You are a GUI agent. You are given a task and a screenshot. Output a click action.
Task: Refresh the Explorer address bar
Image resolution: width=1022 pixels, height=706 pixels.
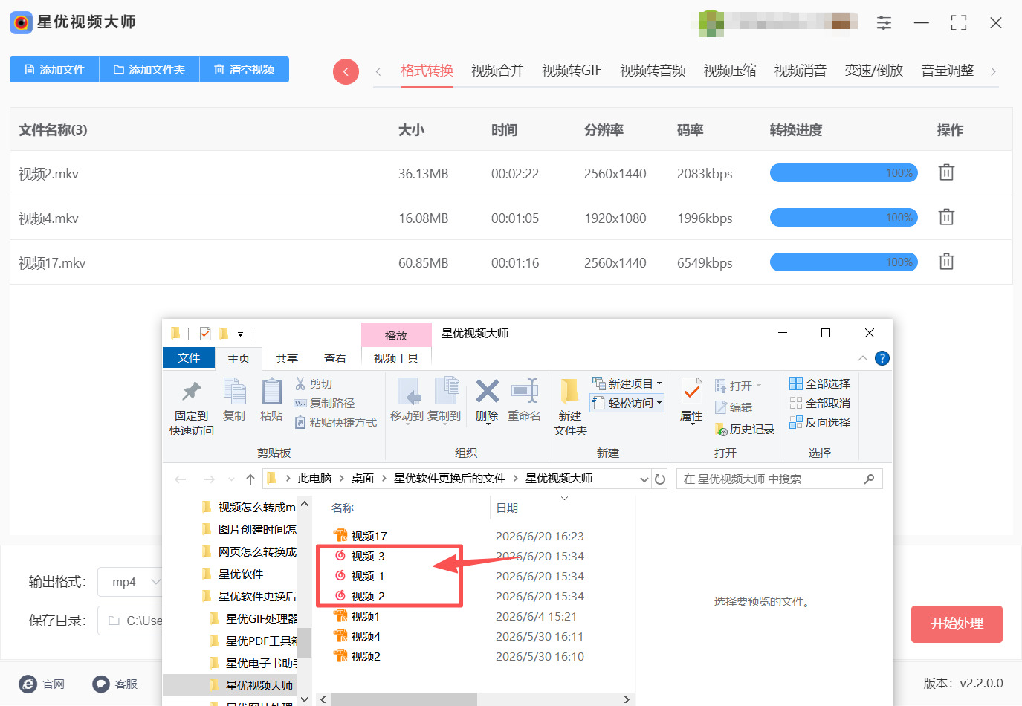tap(660, 479)
